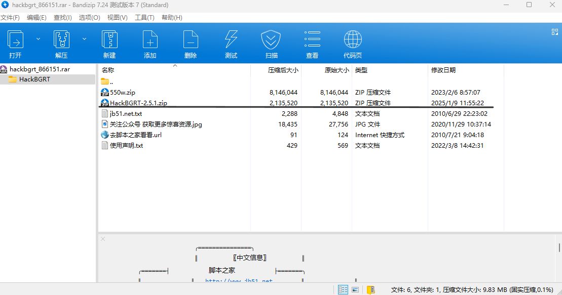Screen dimensions: 562x295
Task: Select the HackBGRT folder in tree
Action: [34, 79]
